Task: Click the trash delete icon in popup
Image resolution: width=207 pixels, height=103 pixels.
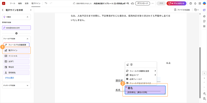Action: pyautogui.click(x=131, y=65)
